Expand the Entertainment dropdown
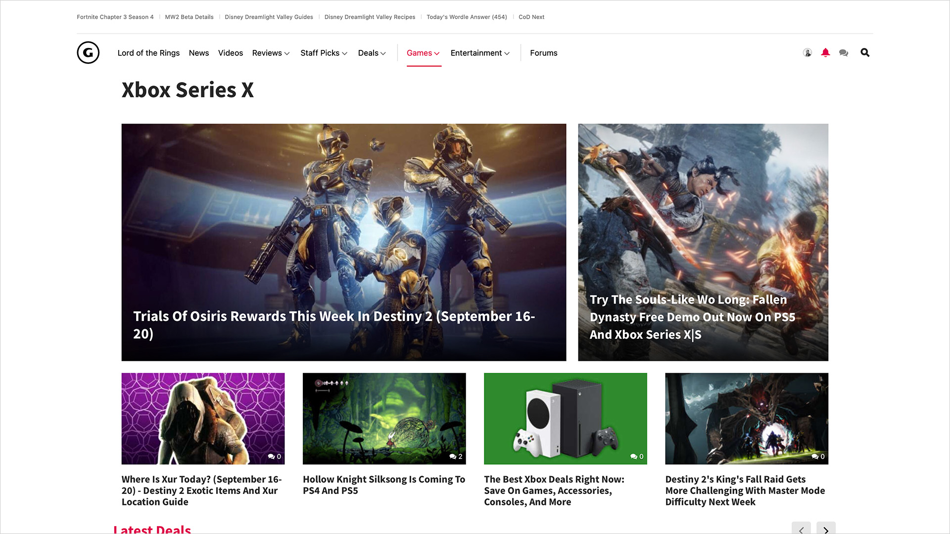The image size is (950, 534). click(480, 53)
